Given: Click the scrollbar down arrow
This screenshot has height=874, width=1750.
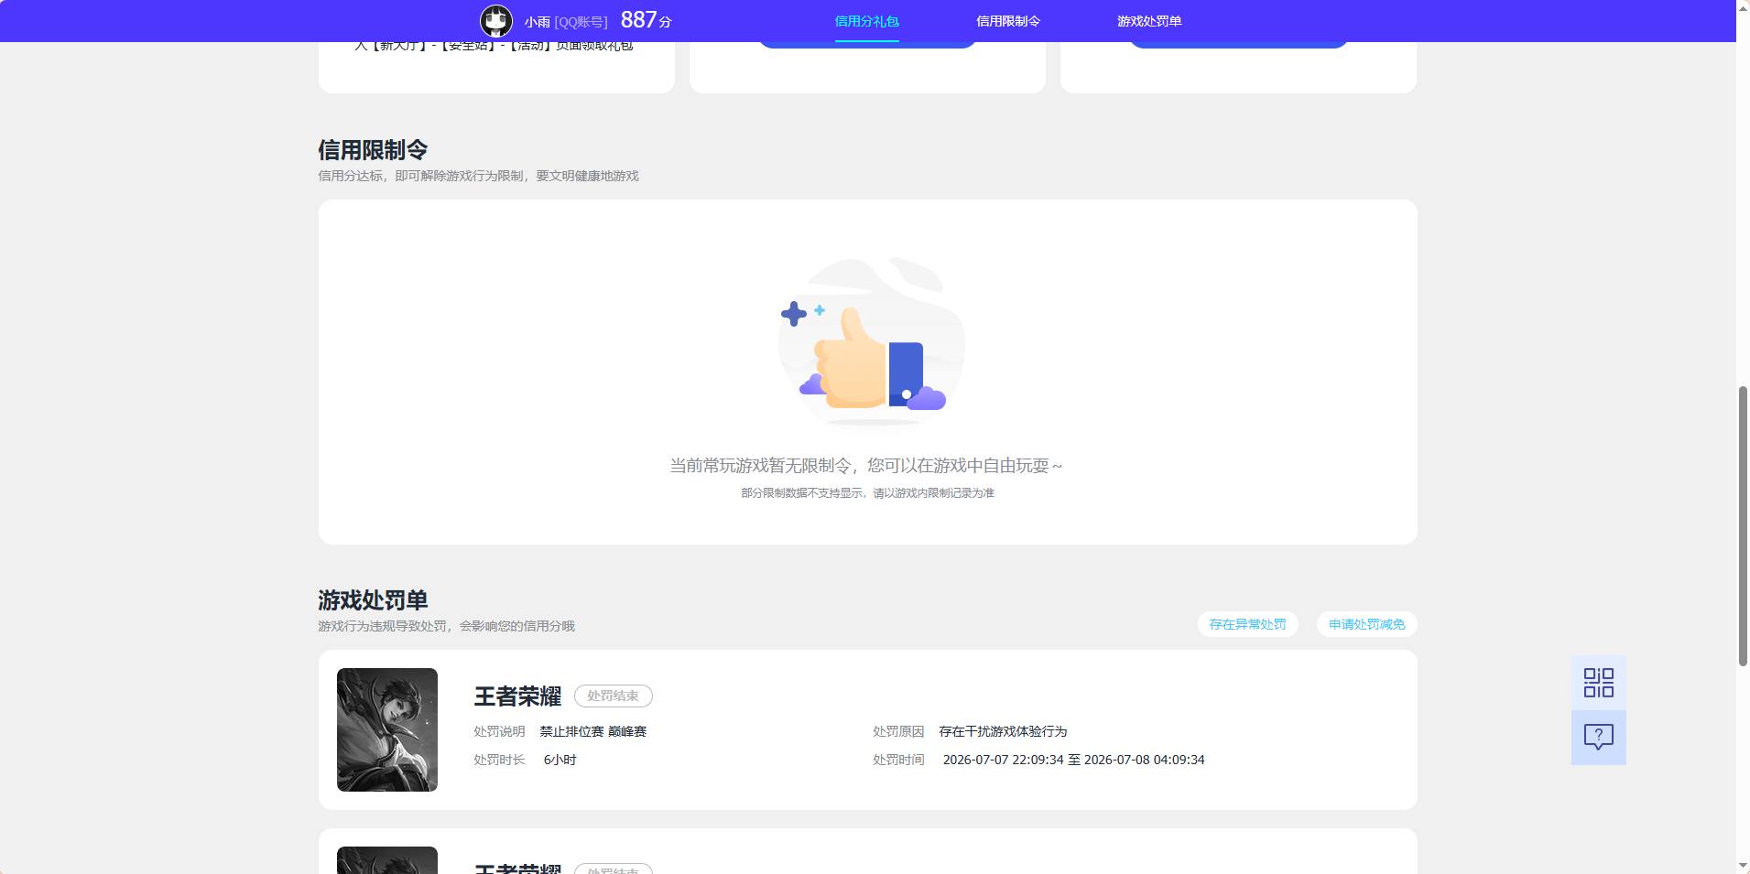Looking at the screenshot, I should coord(1743,866).
